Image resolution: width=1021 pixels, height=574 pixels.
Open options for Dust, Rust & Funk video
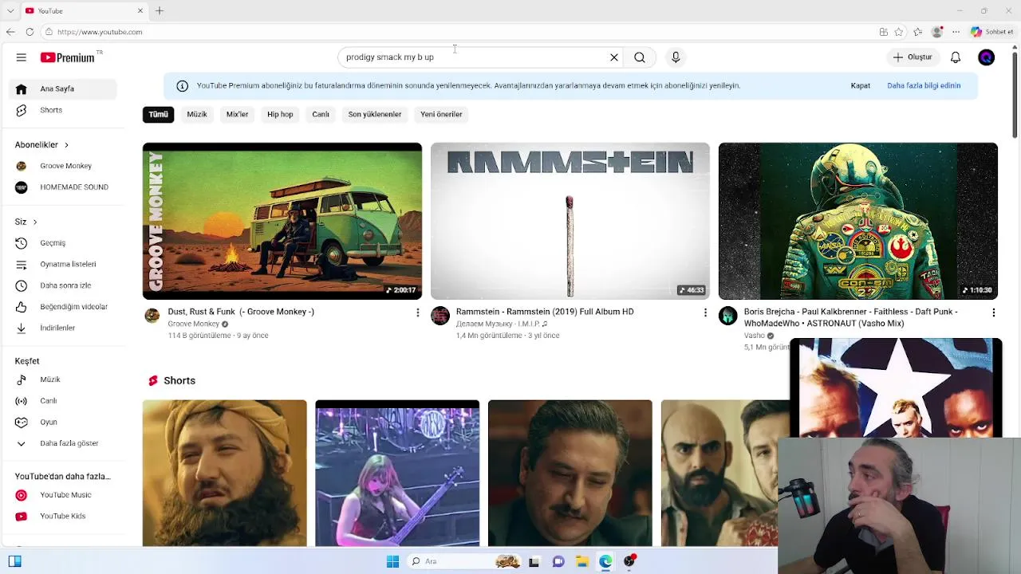[417, 313]
